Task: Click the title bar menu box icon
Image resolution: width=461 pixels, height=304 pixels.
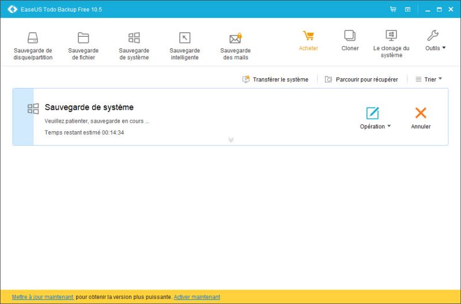Action: (x=407, y=9)
